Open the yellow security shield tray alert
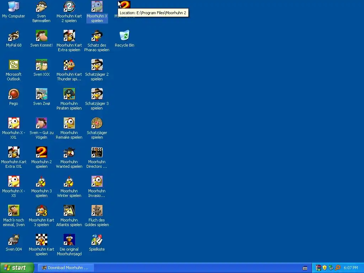Viewport: 364px width, 273px height. pos(325,268)
